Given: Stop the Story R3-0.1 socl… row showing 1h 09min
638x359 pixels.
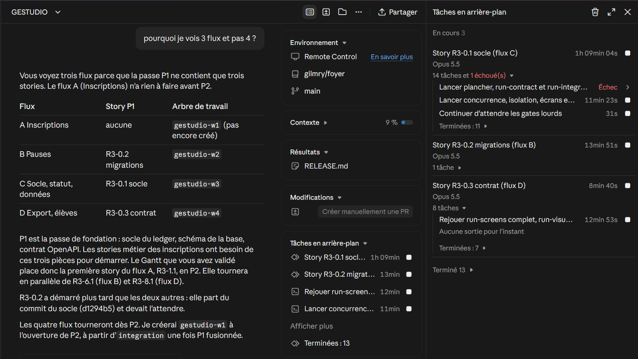Looking at the screenshot, I should coord(409,257).
